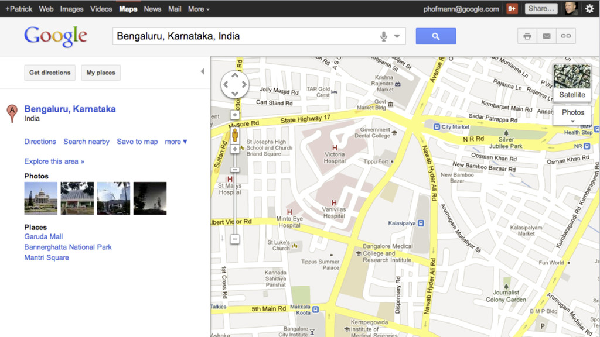Click the zoom slider handle
Viewport: 600px width, 337px height.
click(x=235, y=170)
